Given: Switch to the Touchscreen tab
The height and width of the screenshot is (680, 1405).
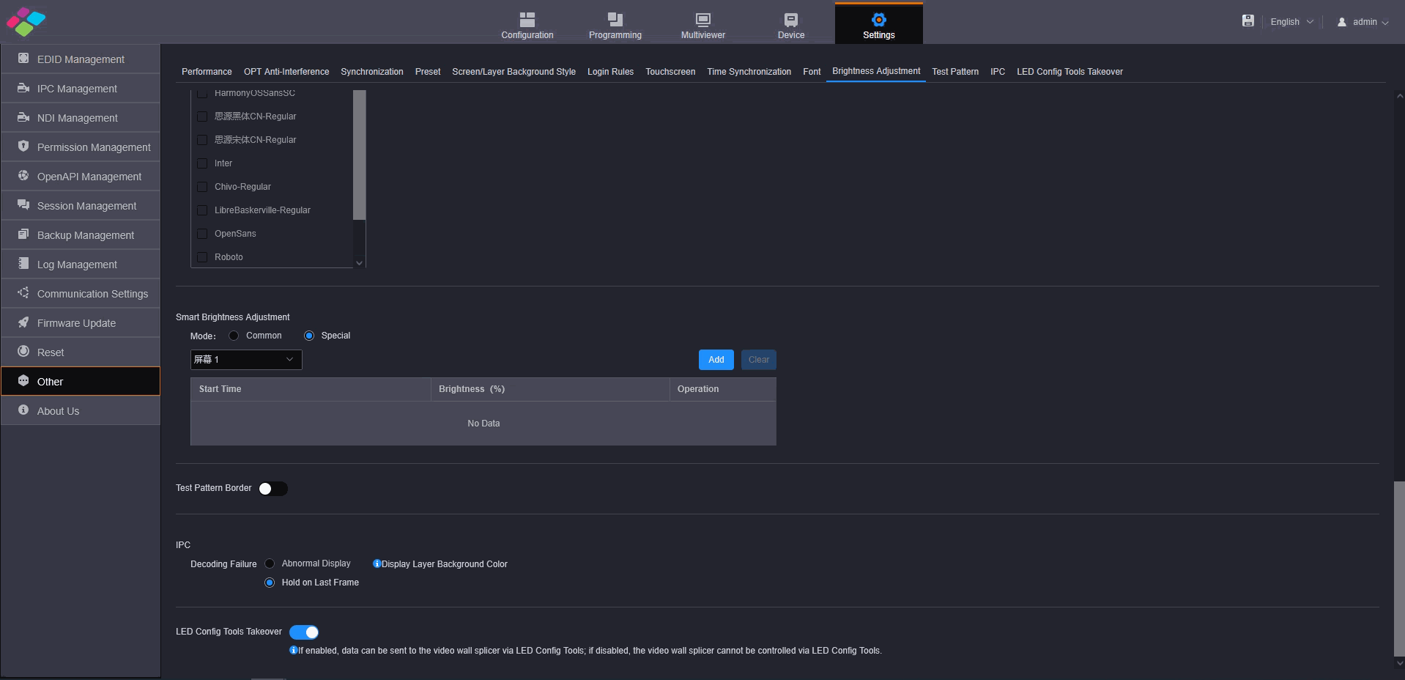Looking at the screenshot, I should [670, 72].
